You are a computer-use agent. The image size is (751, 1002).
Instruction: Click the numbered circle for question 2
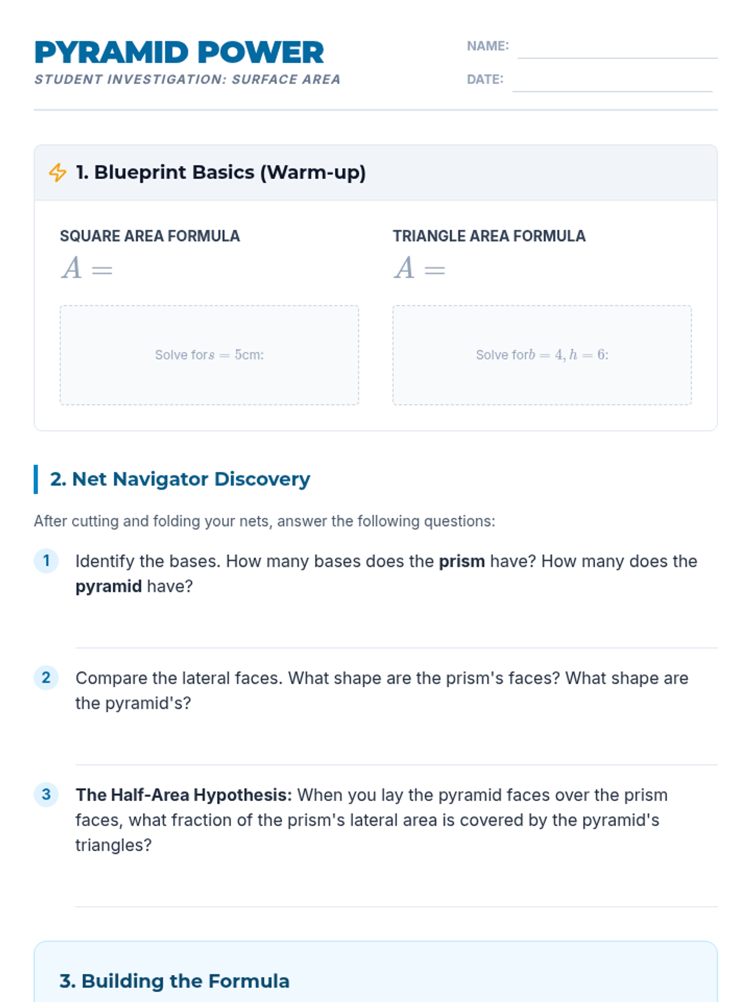(x=46, y=678)
